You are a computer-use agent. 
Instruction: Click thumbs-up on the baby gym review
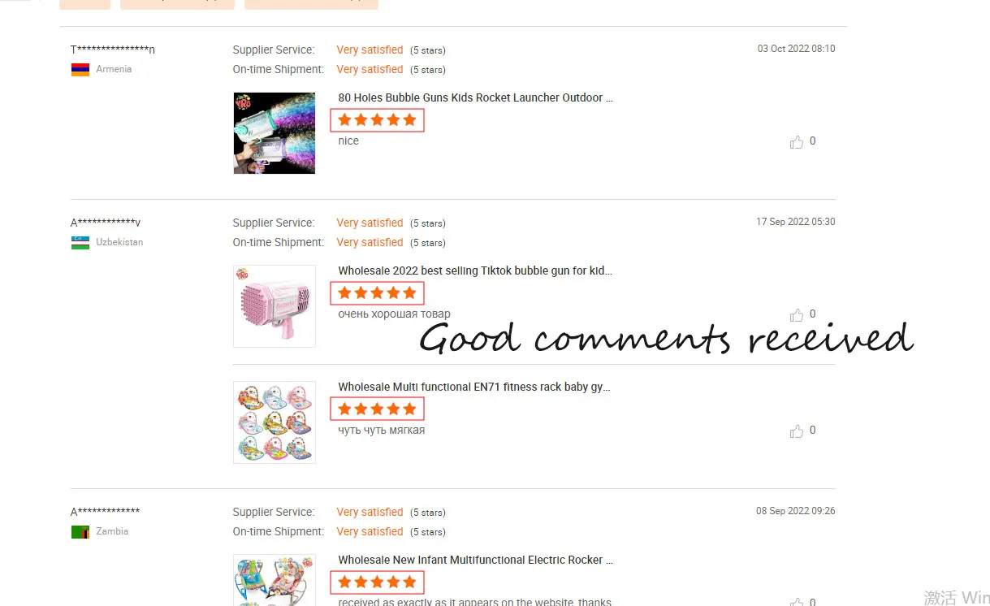[796, 431]
